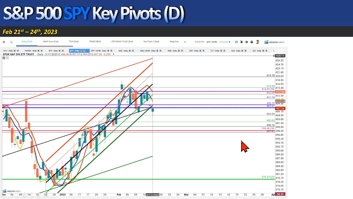The height and width of the screenshot is (199, 353).
Task: Add a new workspace with the plus icon
Action: pos(185,42)
